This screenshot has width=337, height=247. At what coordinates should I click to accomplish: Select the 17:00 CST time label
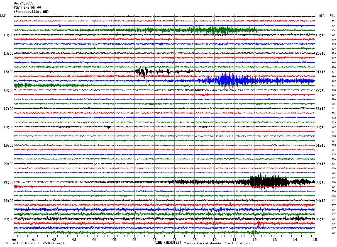click(8, 109)
